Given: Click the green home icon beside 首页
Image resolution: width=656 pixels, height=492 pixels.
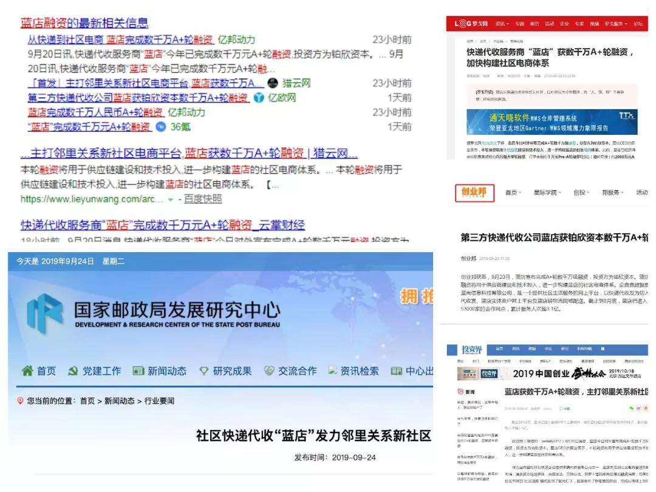Looking at the screenshot, I should [27, 371].
